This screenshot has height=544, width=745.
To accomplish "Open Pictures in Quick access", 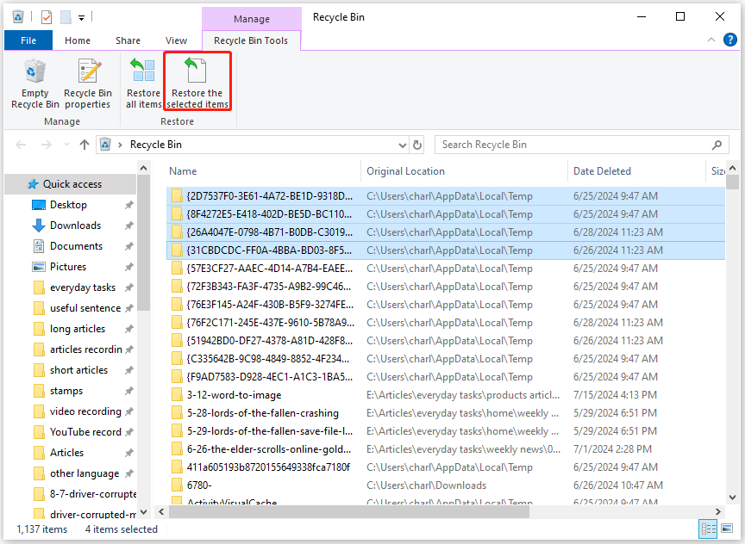I will pyautogui.click(x=68, y=267).
